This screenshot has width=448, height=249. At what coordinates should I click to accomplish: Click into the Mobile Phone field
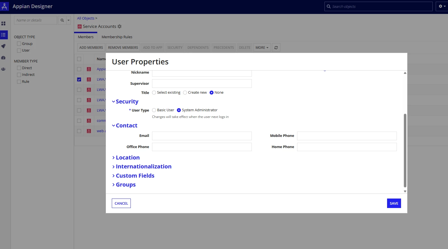(347, 136)
